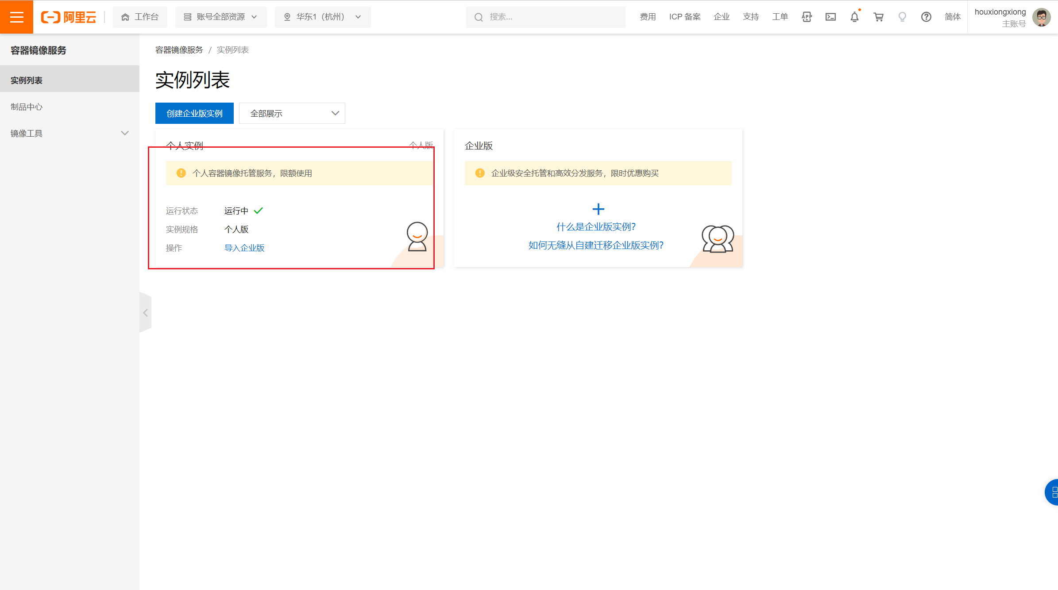Collapse the left sidebar with the arrow handle
Image resolution: width=1058 pixels, height=590 pixels.
145,313
